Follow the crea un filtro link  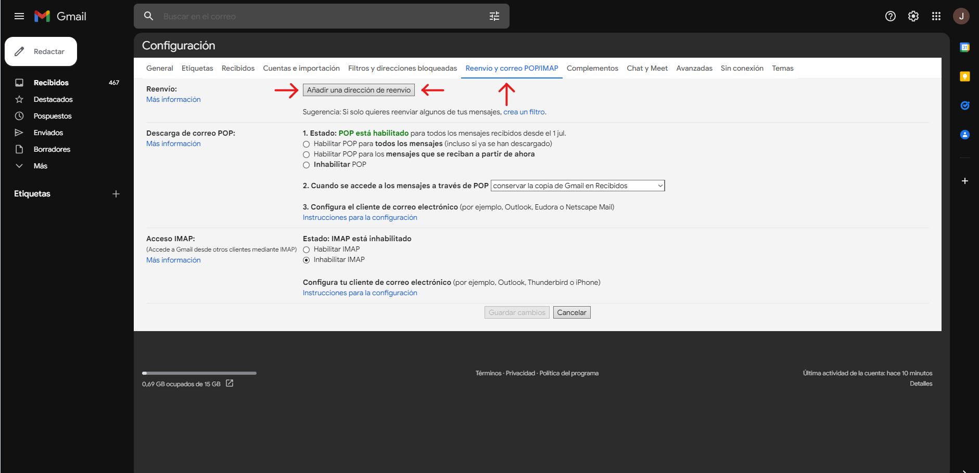(x=524, y=112)
